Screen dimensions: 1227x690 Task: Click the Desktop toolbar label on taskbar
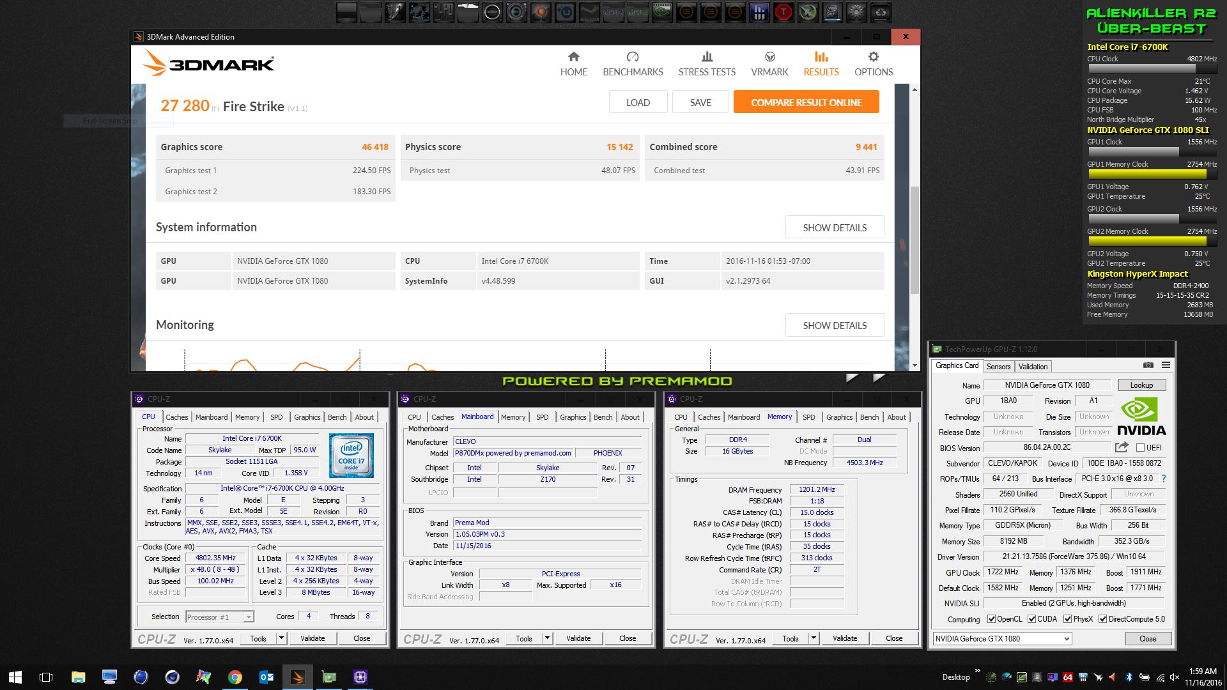(x=955, y=677)
